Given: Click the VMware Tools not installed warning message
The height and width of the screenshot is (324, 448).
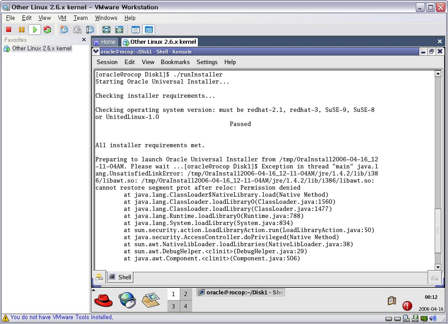Looking at the screenshot, I should (62, 317).
